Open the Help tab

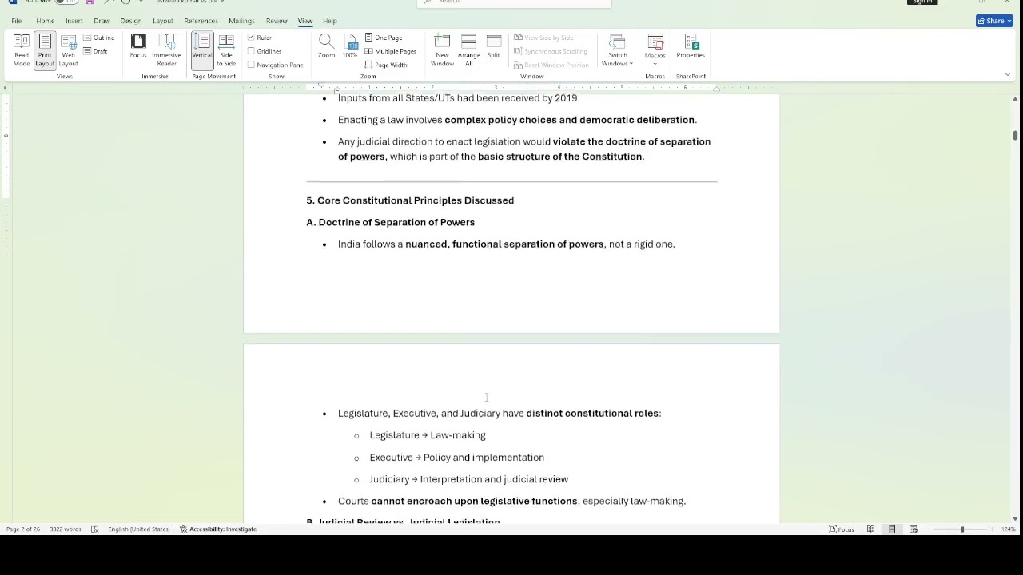tap(330, 21)
